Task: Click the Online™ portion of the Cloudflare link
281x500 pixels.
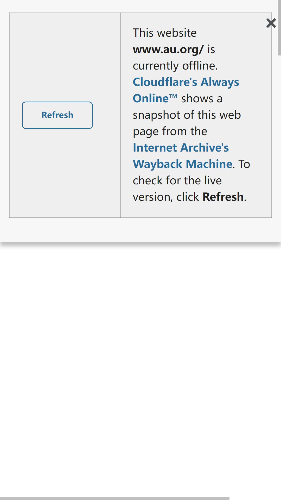Action: pyautogui.click(x=155, y=98)
